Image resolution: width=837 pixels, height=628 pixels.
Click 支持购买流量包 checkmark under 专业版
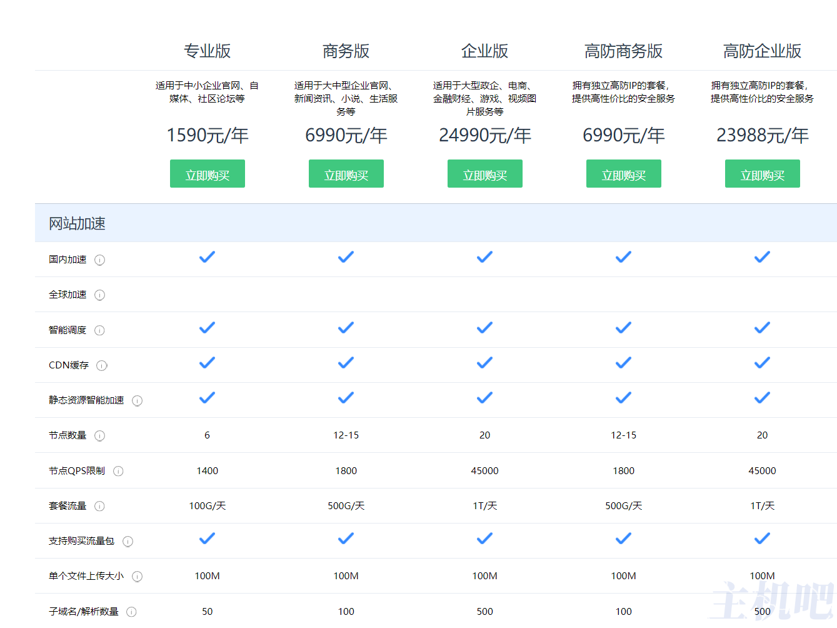207,539
